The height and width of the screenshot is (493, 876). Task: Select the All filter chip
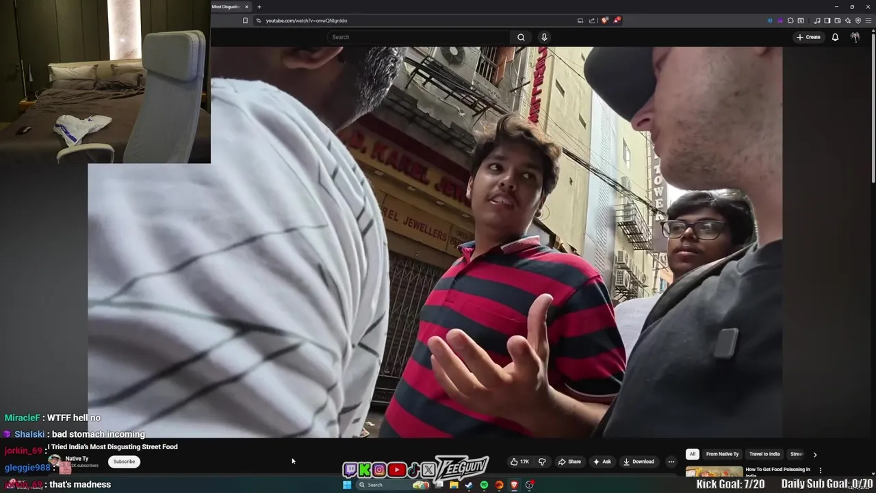693,454
